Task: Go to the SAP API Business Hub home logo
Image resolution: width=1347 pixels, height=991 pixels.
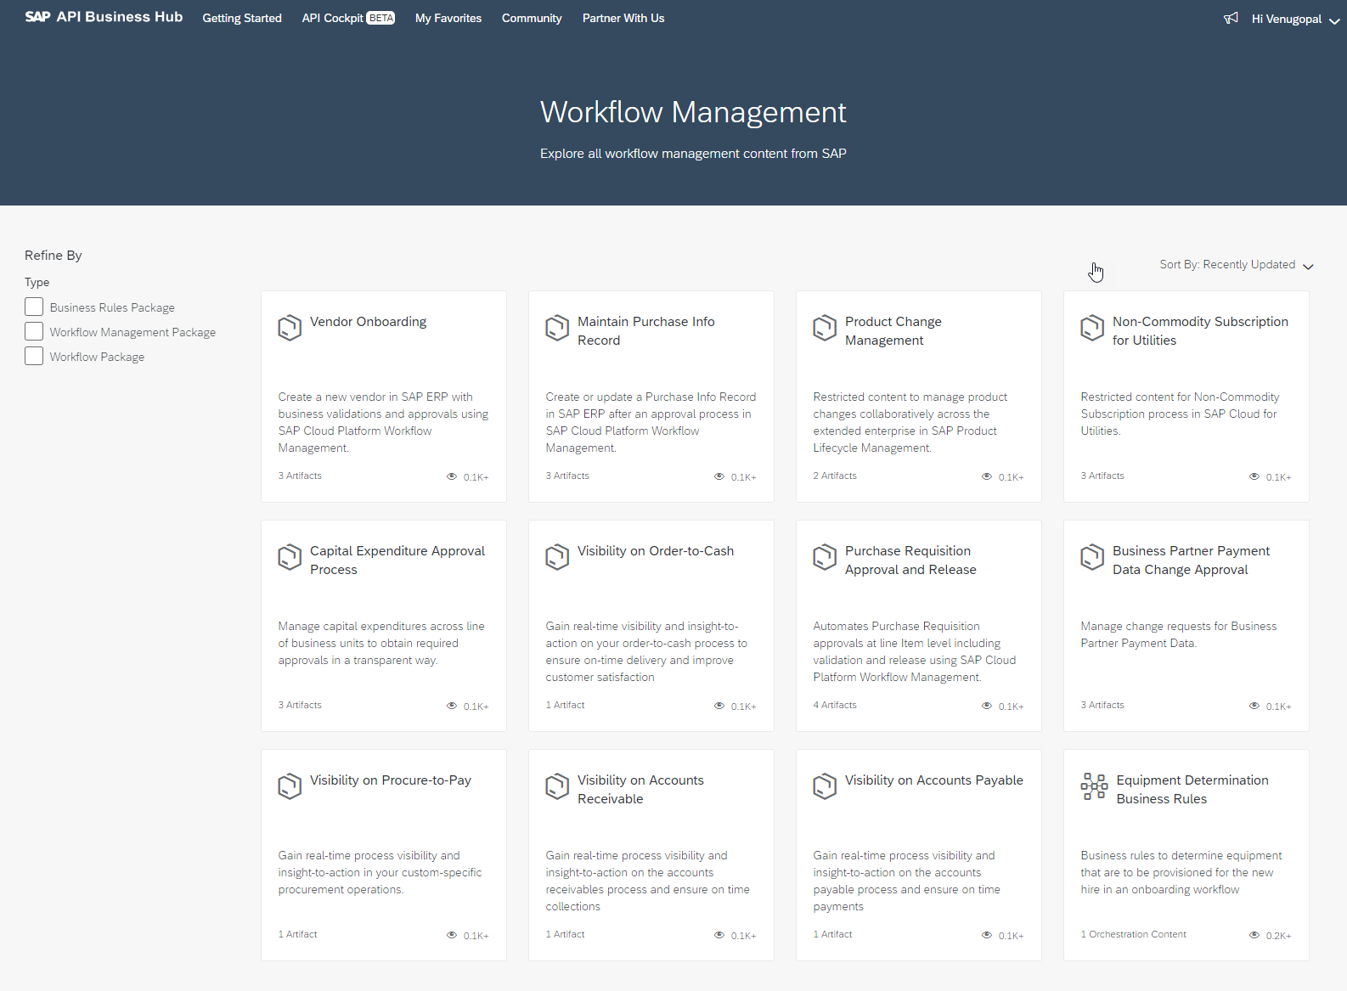Action: pos(104,17)
